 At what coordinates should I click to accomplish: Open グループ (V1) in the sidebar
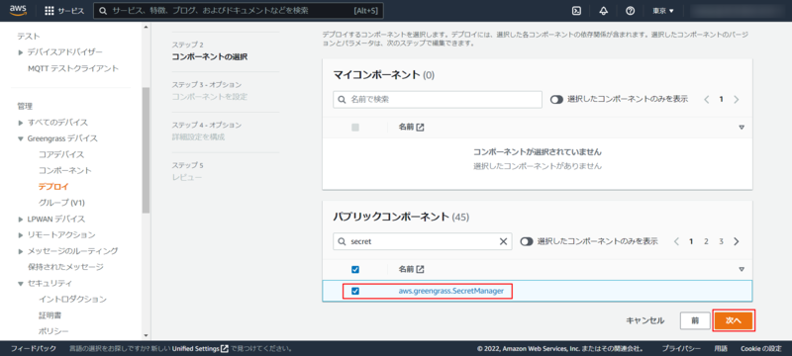[61, 203]
